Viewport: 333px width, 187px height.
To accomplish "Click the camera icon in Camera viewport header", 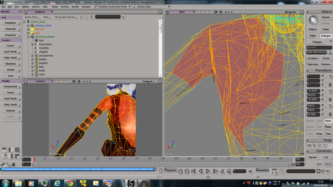I will click(x=74, y=81).
